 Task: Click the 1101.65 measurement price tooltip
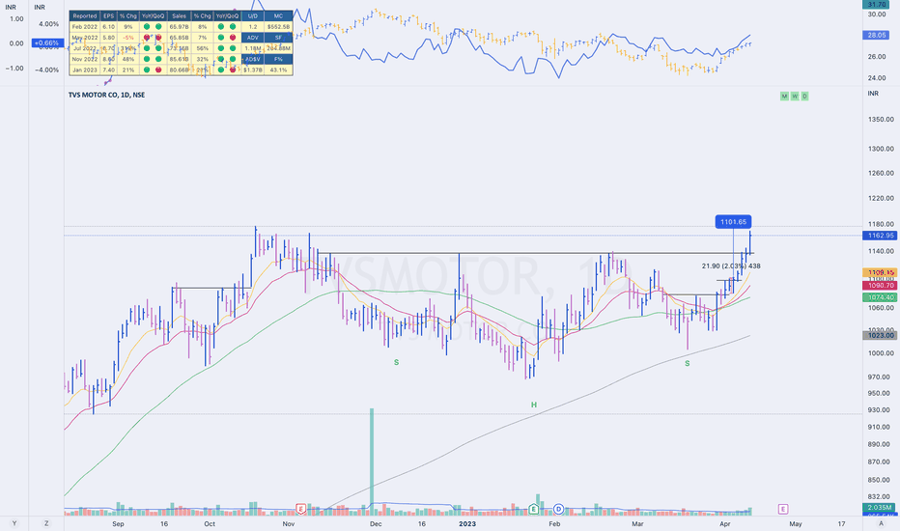pos(733,222)
